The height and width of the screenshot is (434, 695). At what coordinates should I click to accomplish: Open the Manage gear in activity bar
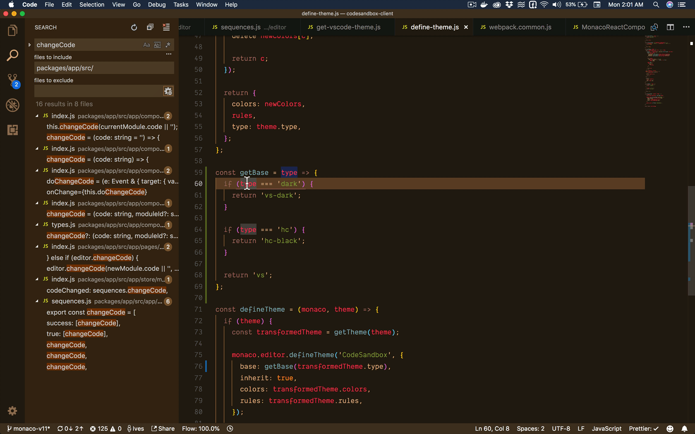(12, 410)
